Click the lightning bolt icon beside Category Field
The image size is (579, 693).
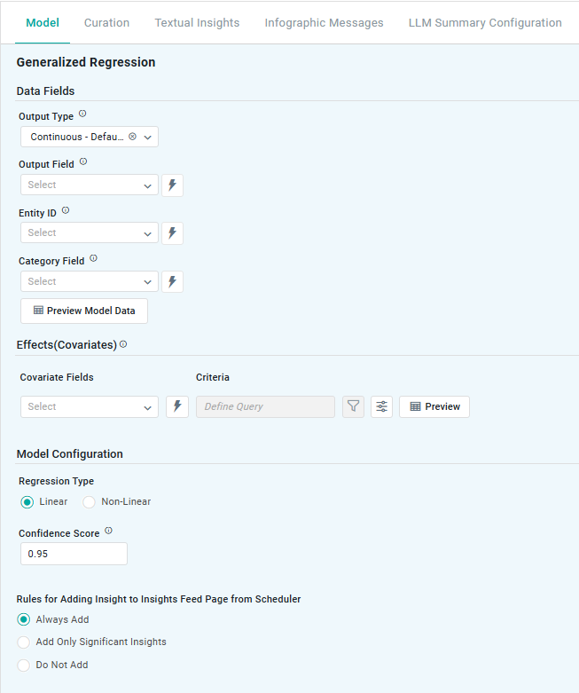point(173,282)
